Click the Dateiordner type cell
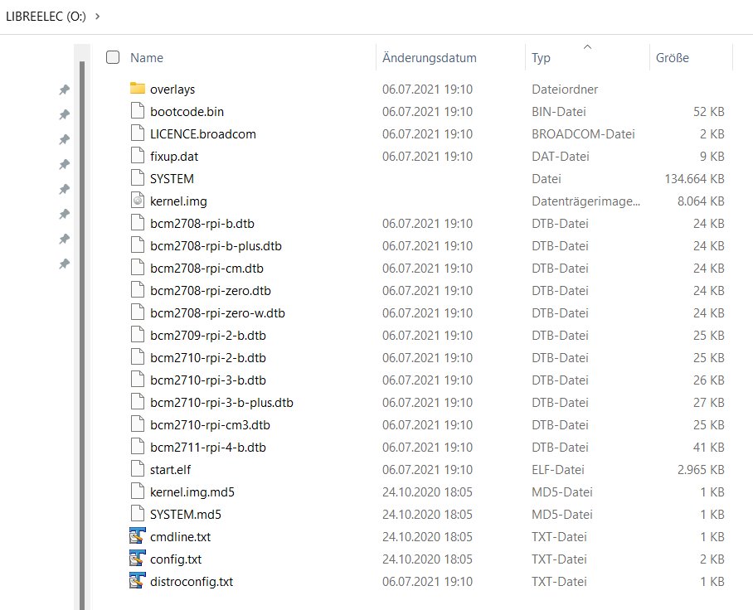The image size is (753, 610). pos(565,90)
